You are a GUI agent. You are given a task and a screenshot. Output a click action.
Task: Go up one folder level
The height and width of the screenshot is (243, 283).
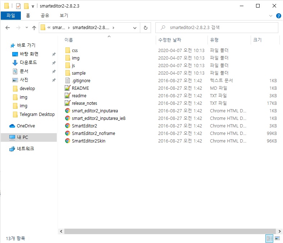[34, 28]
